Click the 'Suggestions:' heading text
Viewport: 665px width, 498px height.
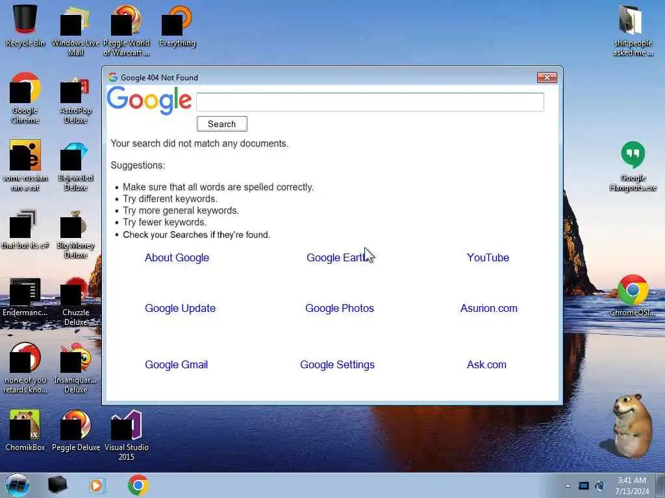(x=138, y=165)
